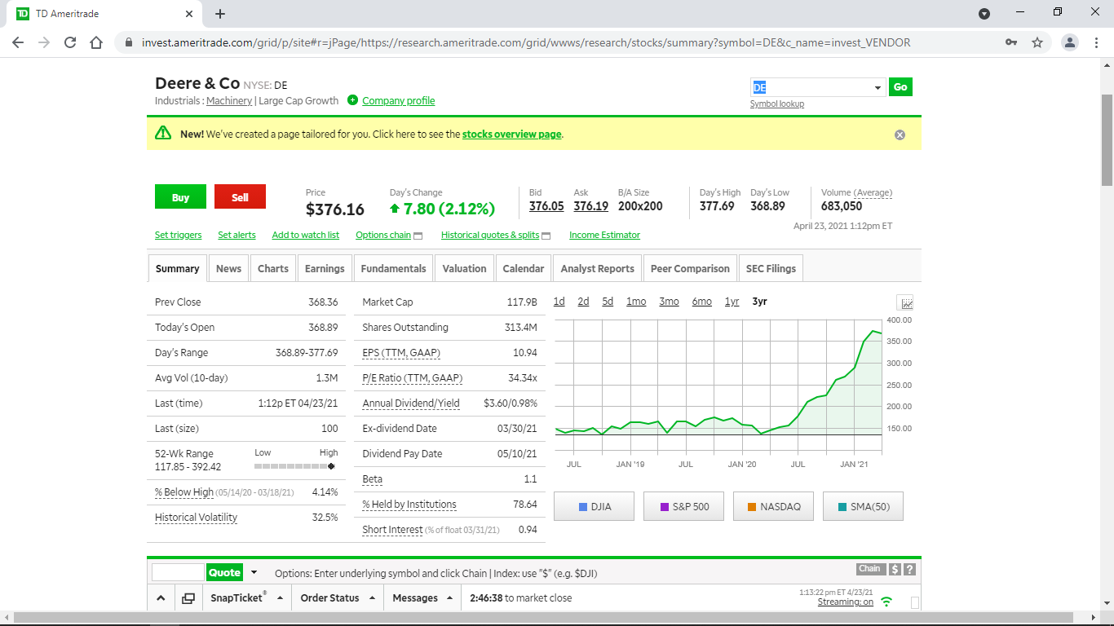Dismiss the yellow new-page notice

[900, 134]
